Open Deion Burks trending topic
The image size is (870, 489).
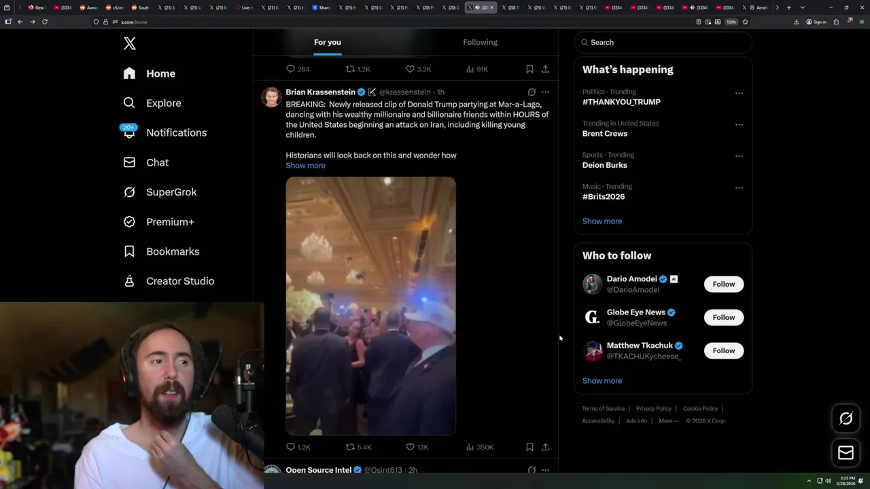point(604,165)
